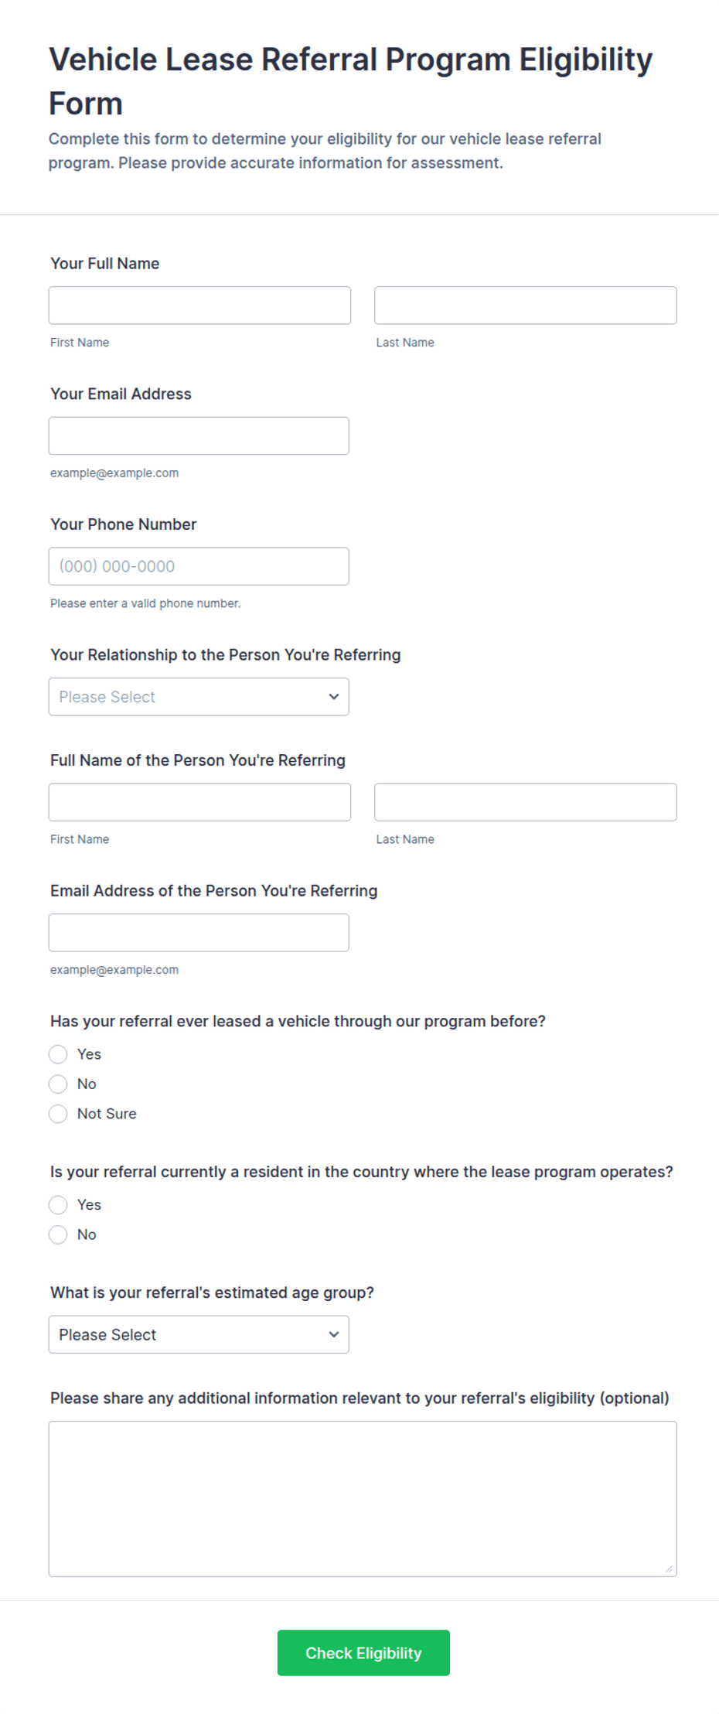Grab the textarea resize handle corner

670,1569
